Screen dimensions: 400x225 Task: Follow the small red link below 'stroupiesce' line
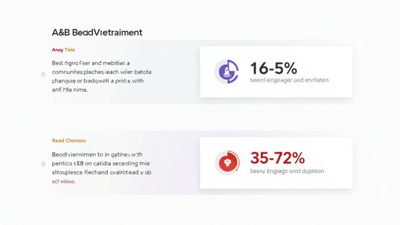(x=63, y=182)
